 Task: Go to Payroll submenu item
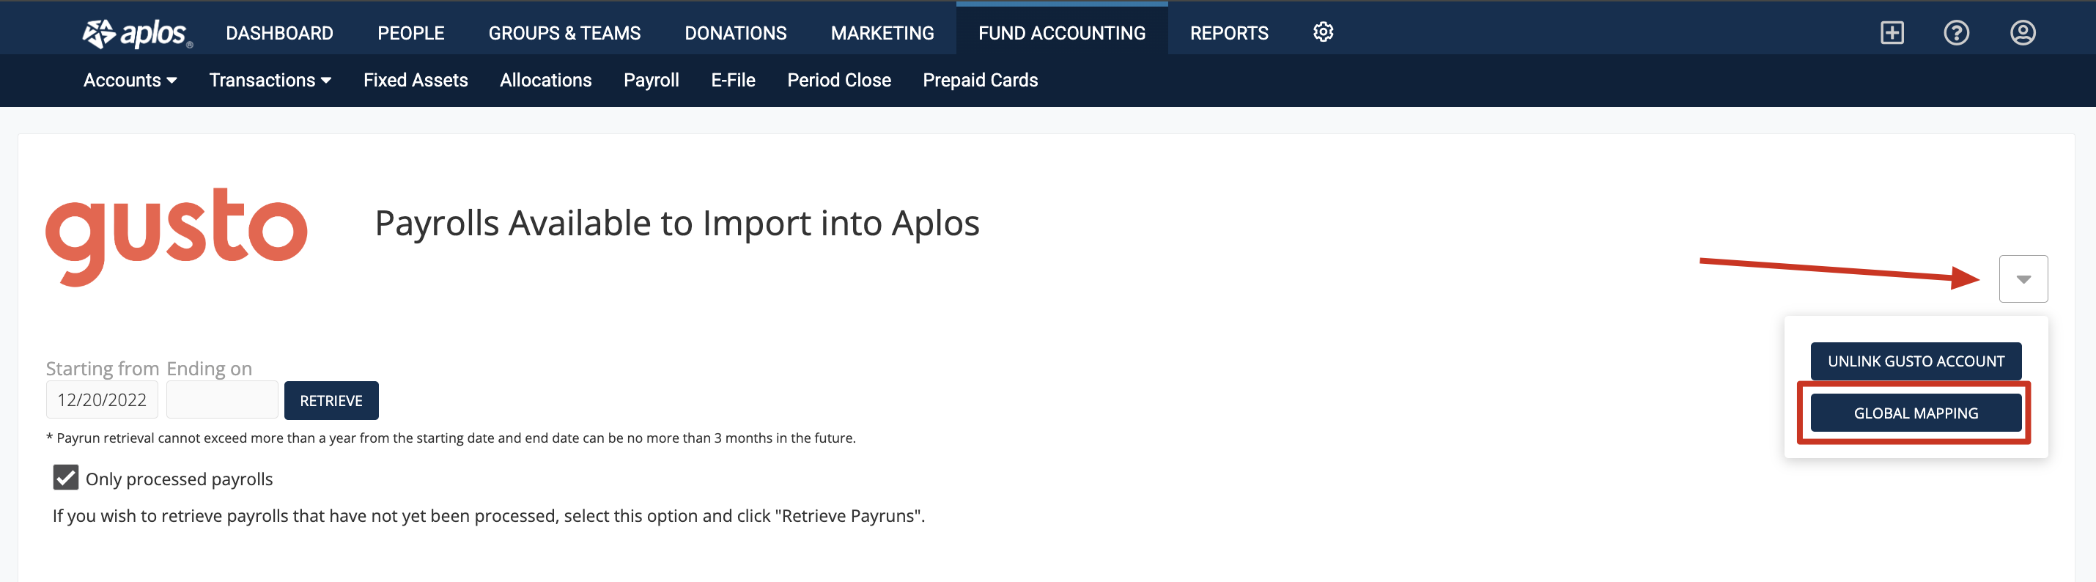(x=651, y=80)
